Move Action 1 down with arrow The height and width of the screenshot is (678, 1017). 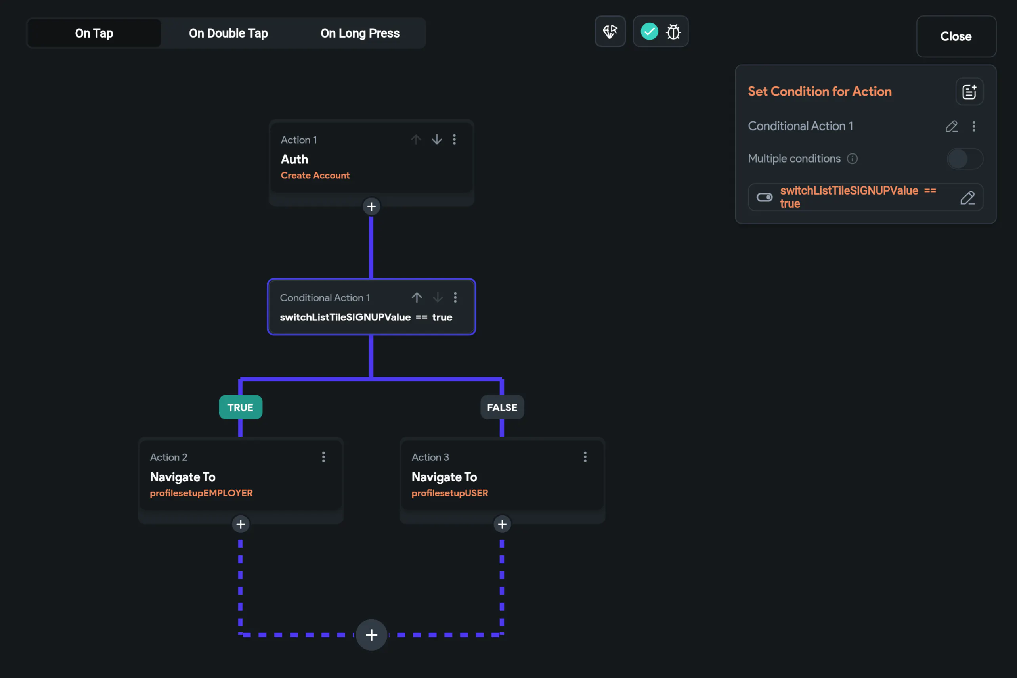coord(436,139)
